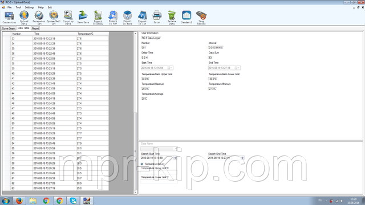Click the Stop Record icon
365x205 pixels.
201,18
